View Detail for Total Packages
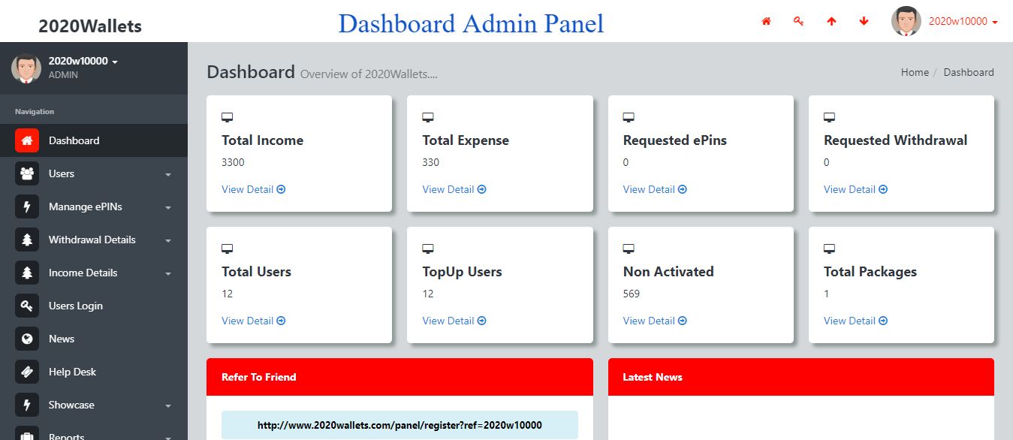The width and height of the screenshot is (1013, 440). [x=855, y=321]
